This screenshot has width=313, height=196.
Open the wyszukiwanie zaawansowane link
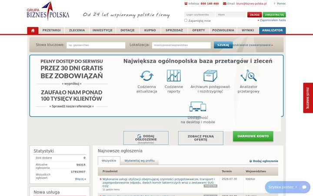pyautogui.click(x=253, y=45)
